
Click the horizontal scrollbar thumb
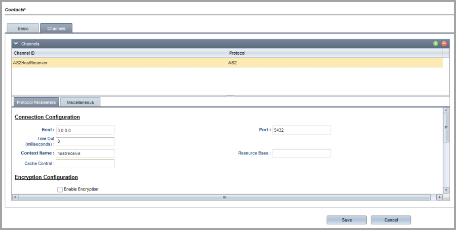[224, 197]
